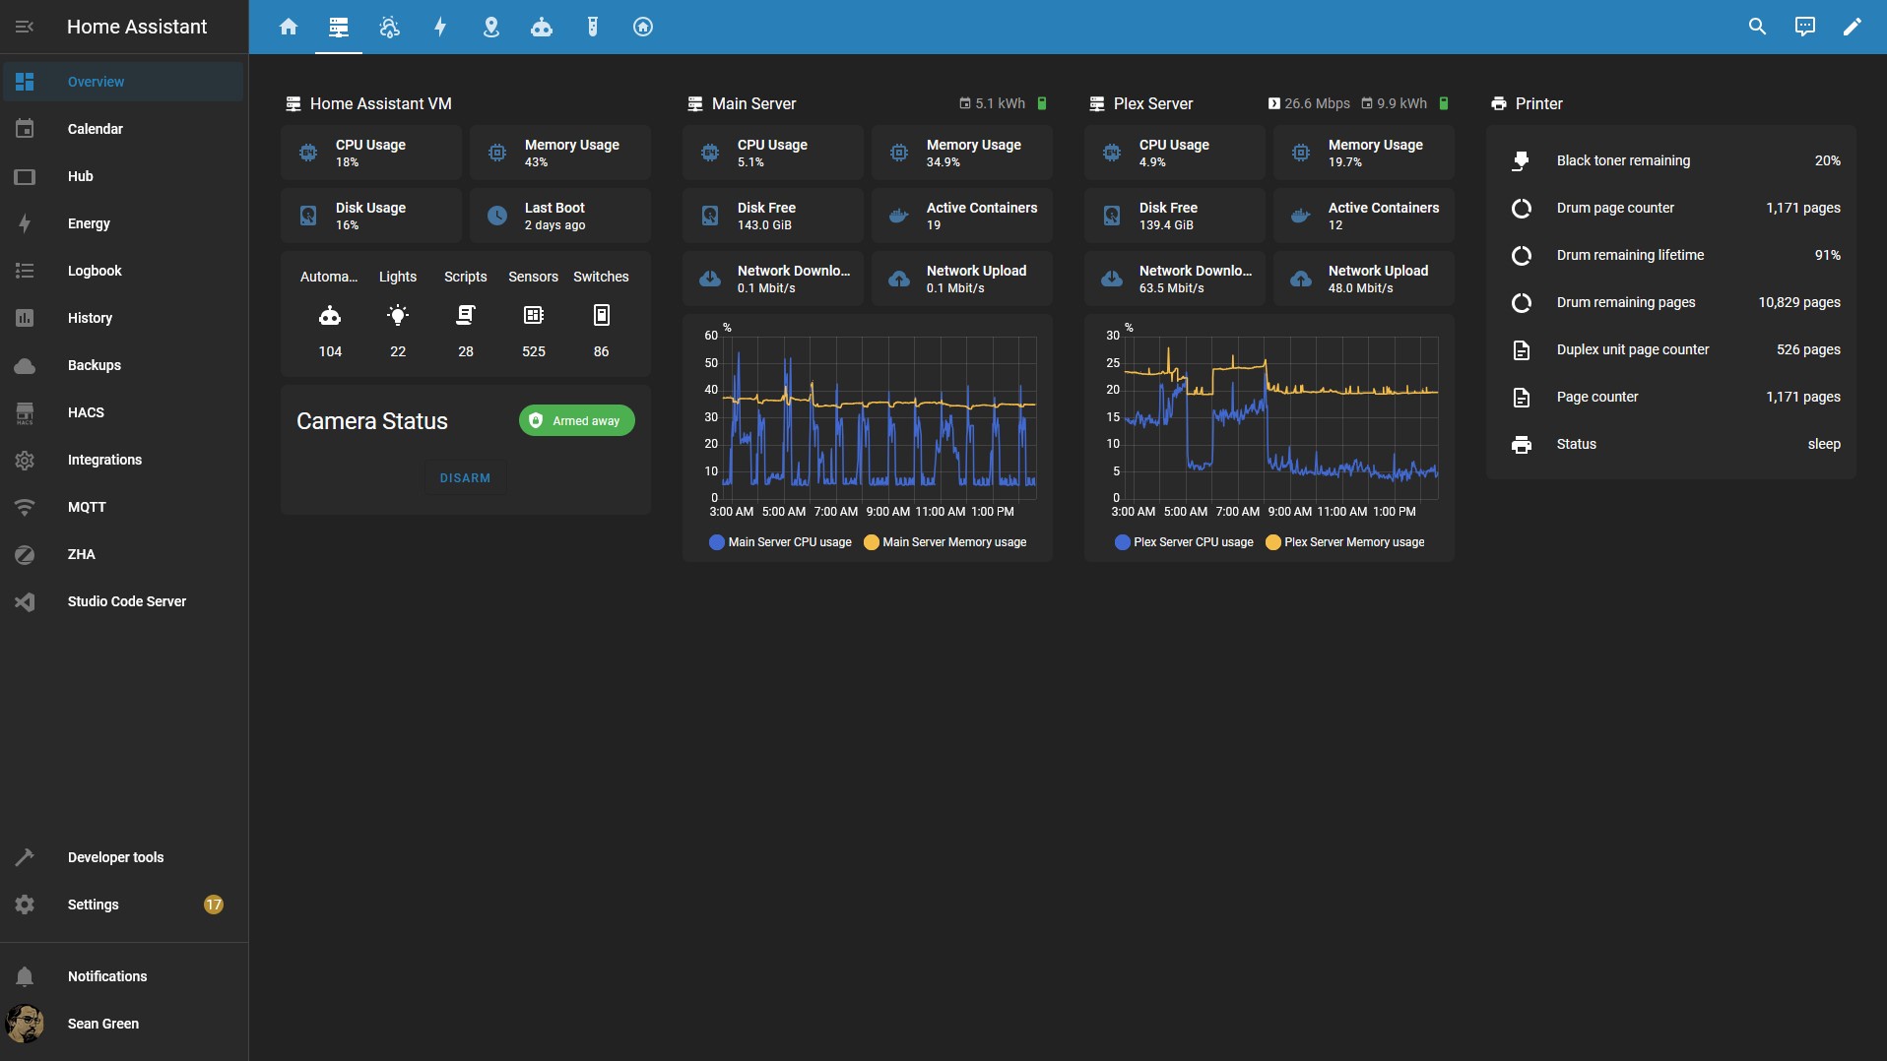Open HACS in the sidebar
Screen dimensions: 1887x1061
(123, 412)
